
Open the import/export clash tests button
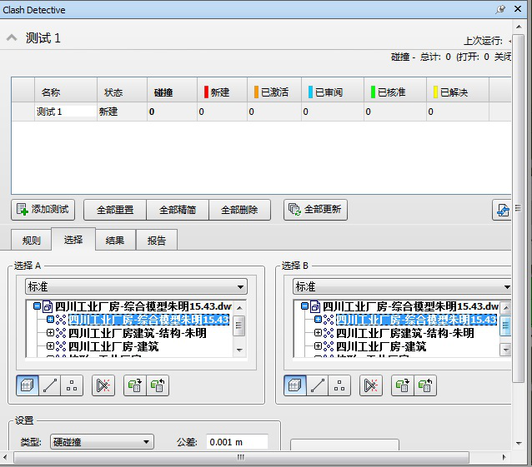(x=502, y=211)
